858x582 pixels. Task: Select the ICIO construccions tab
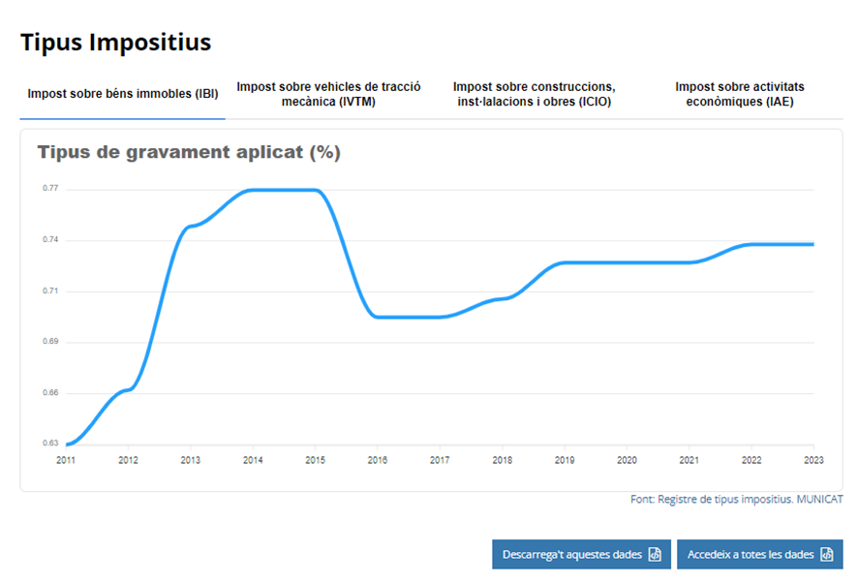coord(534,94)
